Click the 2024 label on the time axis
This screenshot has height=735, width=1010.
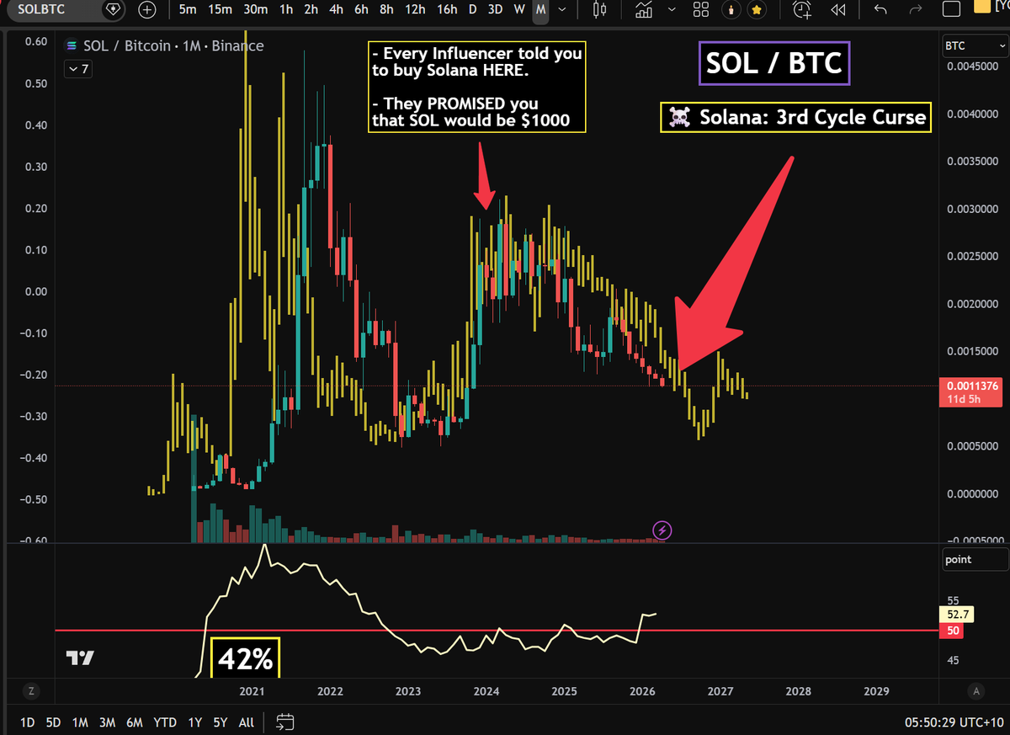pyautogui.click(x=486, y=691)
